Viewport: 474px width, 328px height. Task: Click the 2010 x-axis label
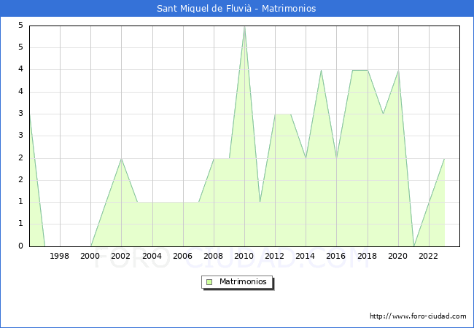(x=244, y=256)
